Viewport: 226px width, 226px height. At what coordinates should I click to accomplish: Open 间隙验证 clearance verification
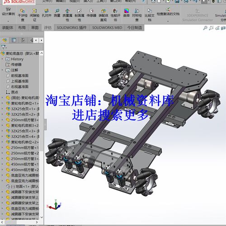coord(35,15)
